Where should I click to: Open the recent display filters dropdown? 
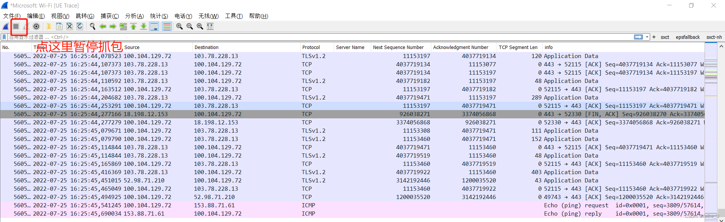647,37
